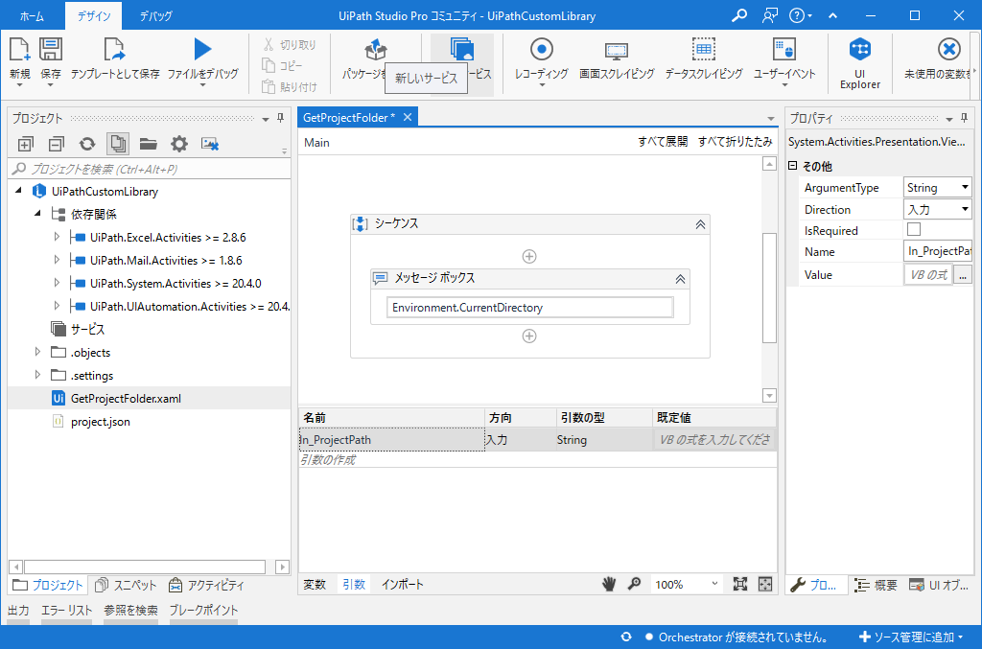Screen dimensions: 982x649
Task: Open the 変数 variables tab
Action: [x=315, y=584]
